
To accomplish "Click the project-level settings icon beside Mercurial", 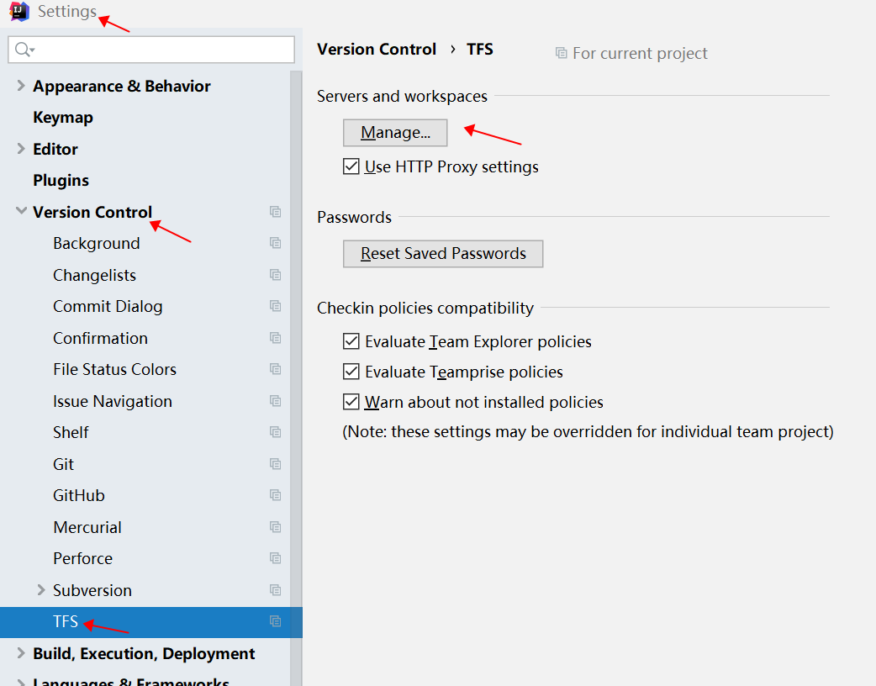I will (x=275, y=526).
